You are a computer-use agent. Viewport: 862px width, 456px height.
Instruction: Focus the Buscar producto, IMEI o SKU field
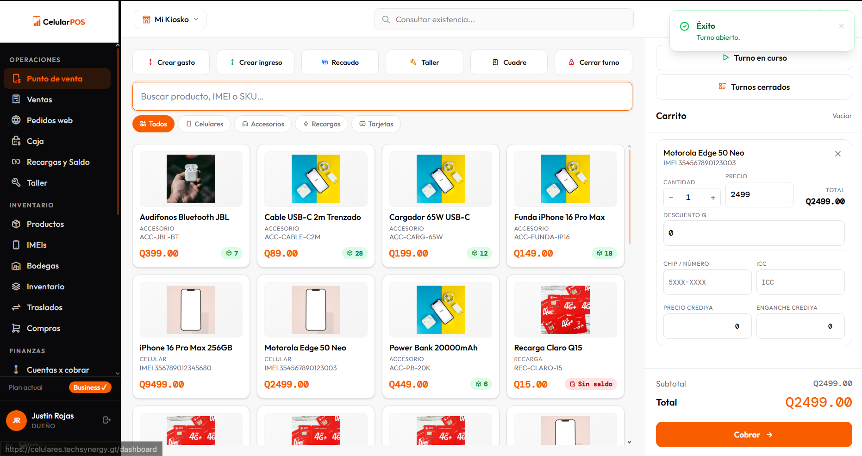point(382,96)
